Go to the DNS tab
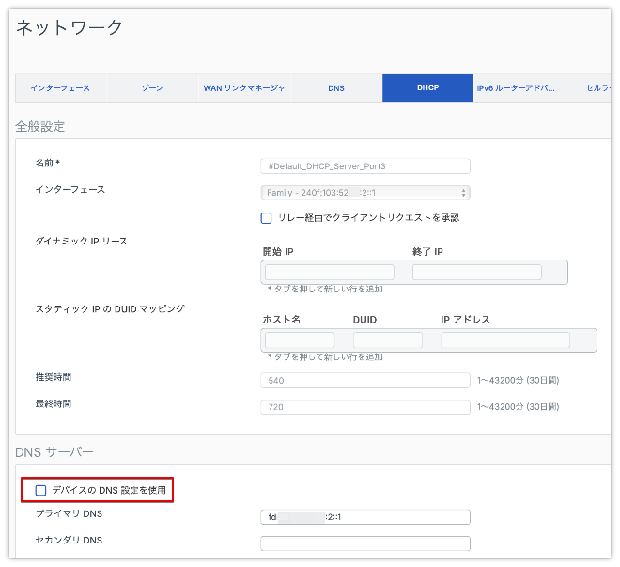Screen dimensions: 620x567 click(336, 88)
